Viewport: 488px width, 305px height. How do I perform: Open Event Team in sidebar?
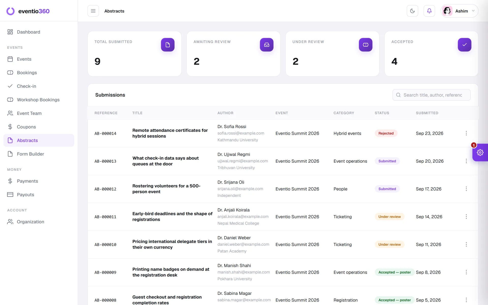[x=39, y=113]
